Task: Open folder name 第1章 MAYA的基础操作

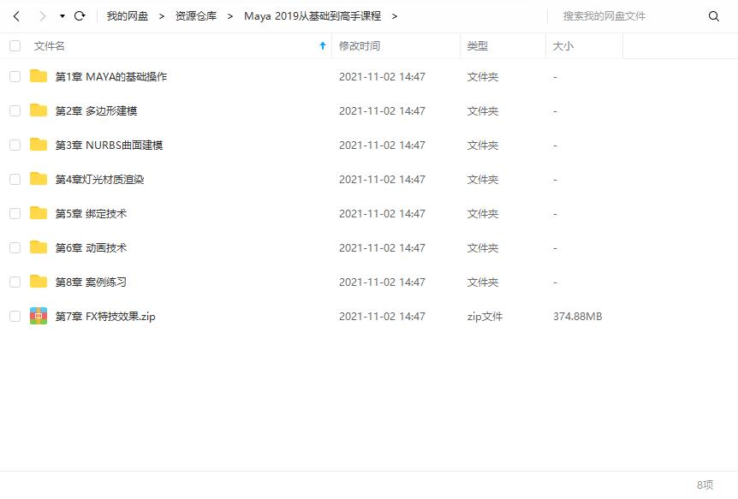Action: [111, 77]
